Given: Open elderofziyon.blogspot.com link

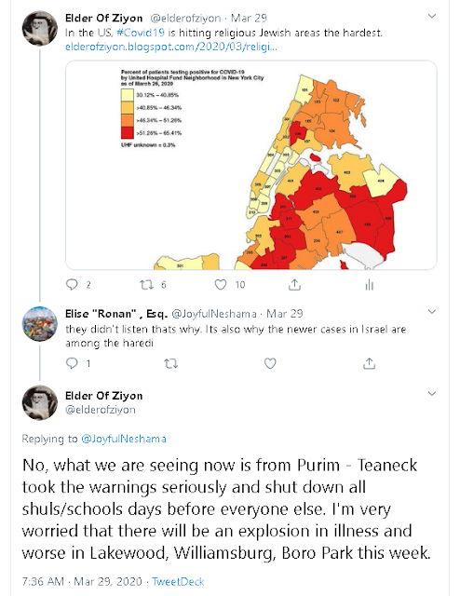Looking at the screenshot, I should point(171,47).
